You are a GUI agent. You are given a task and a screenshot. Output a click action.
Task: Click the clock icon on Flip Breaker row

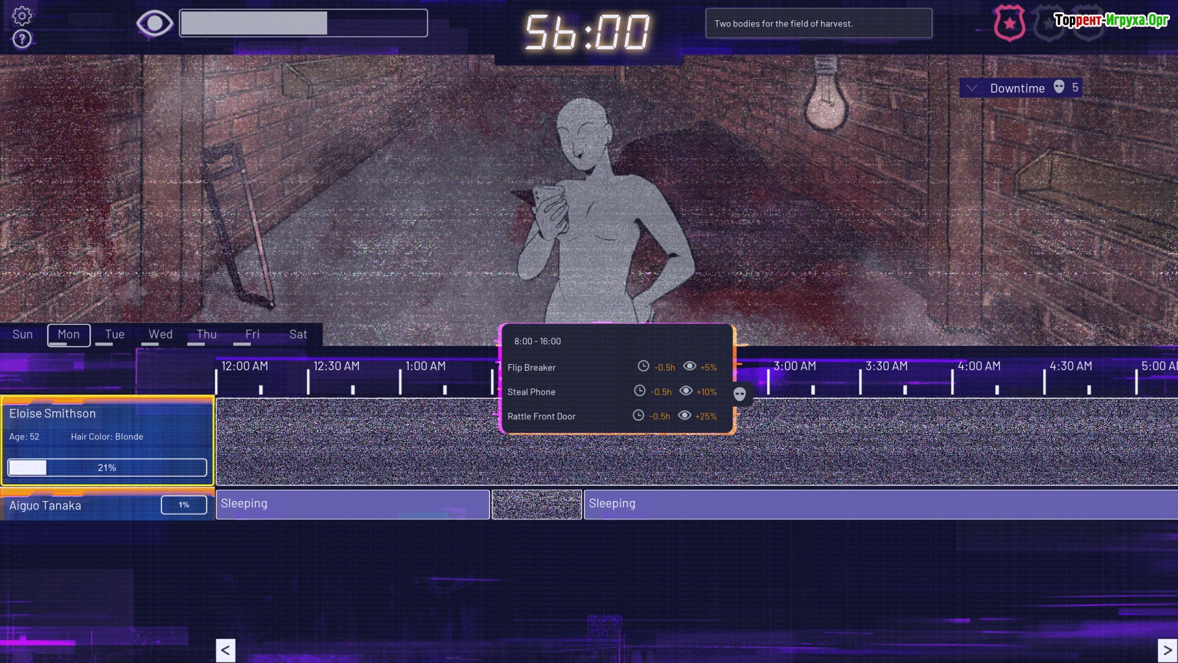coord(643,366)
